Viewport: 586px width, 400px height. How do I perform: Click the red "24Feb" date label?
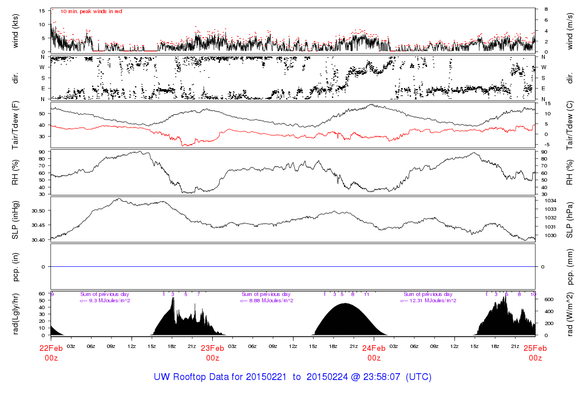[x=374, y=348]
